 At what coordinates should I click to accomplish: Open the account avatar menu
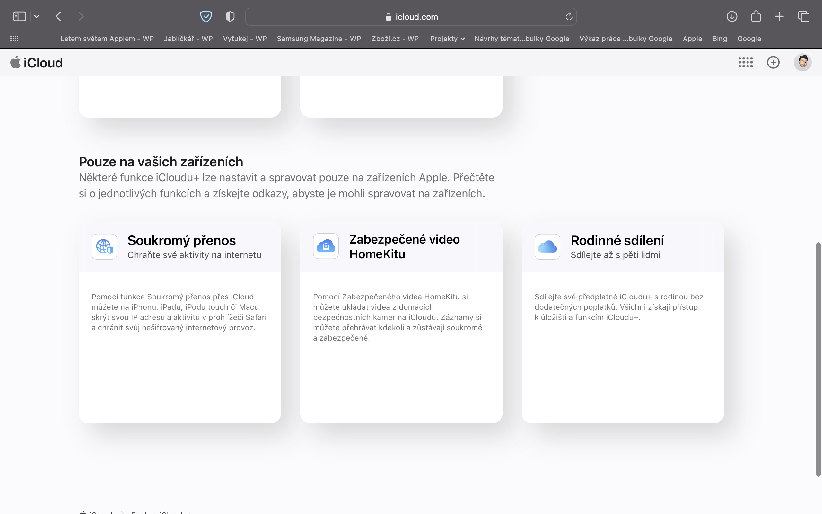click(x=802, y=63)
